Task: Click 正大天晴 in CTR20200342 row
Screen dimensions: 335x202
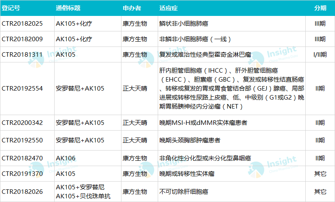Action: click(135, 122)
